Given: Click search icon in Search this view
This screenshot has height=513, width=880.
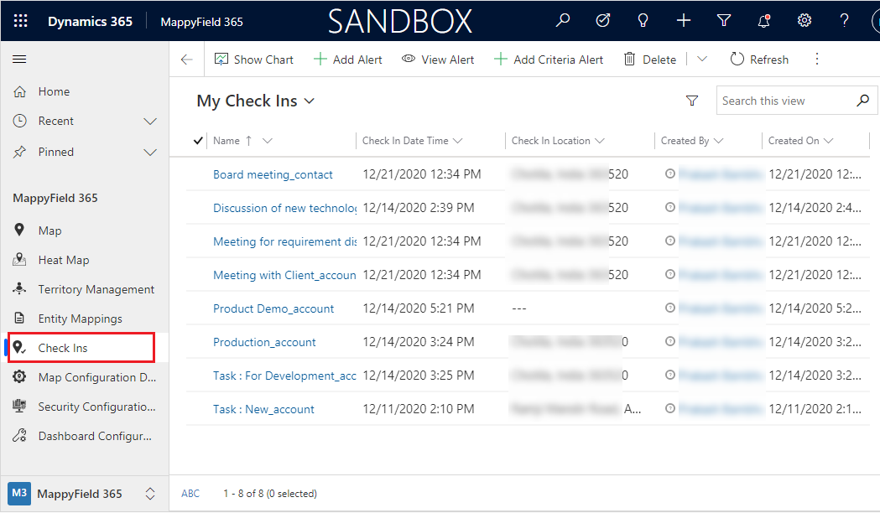Looking at the screenshot, I should pyautogui.click(x=862, y=101).
